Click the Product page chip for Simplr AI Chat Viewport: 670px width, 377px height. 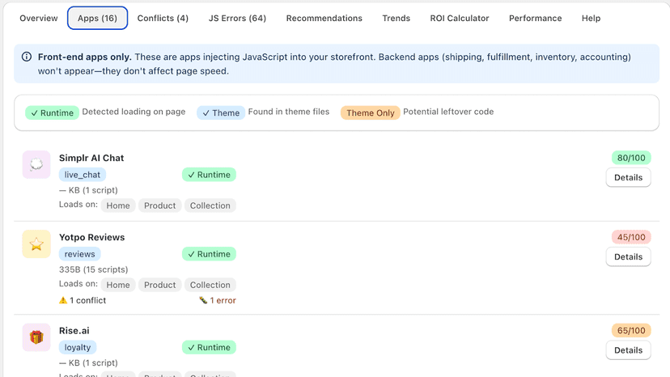tap(159, 205)
